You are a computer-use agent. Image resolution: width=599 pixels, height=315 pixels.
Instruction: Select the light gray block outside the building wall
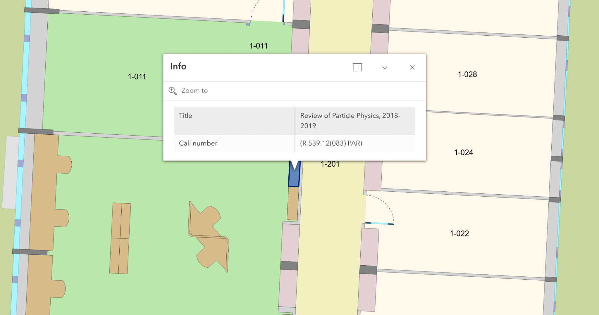click(x=10, y=172)
